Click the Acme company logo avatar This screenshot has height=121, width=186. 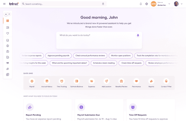point(153,4)
